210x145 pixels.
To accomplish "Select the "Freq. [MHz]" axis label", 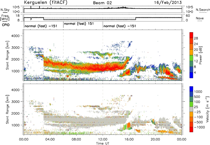I will pyautogui.click(x=5, y=18).
